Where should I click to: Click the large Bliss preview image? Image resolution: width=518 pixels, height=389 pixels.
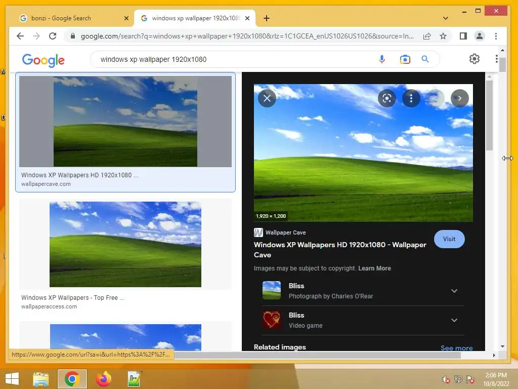[363, 153]
